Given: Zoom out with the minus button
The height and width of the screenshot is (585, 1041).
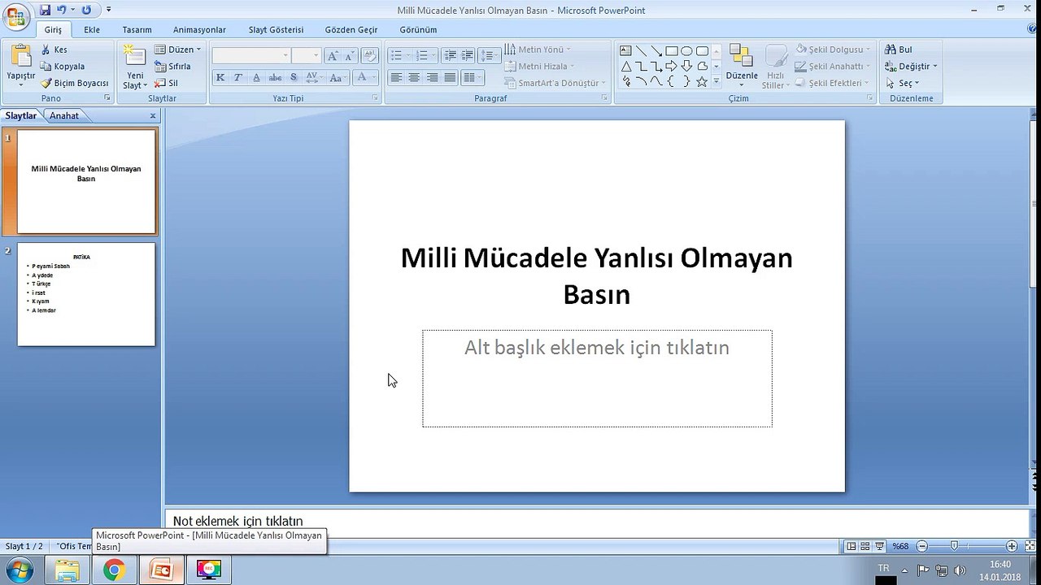Looking at the screenshot, I should 921,547.
